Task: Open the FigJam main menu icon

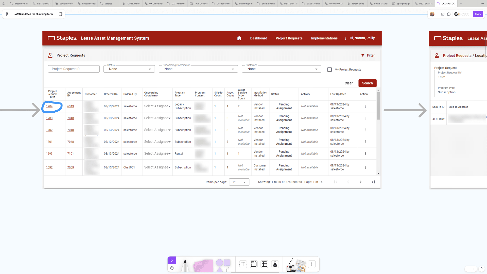Action: (8, 14)
